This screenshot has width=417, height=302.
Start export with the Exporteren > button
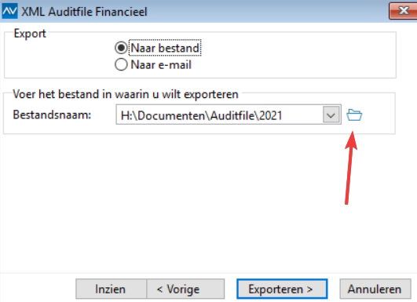point(282,289)
